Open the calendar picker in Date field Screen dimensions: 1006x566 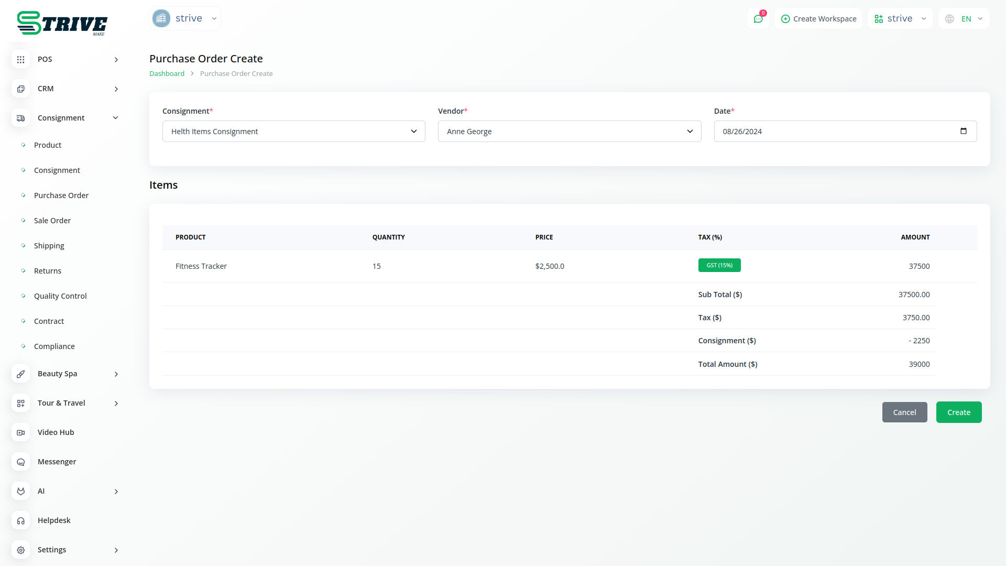963,131
